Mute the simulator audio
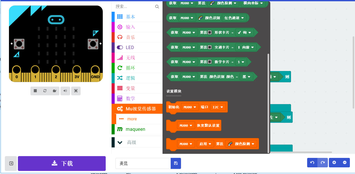This screenshot has width=355, height=174. 65,91
